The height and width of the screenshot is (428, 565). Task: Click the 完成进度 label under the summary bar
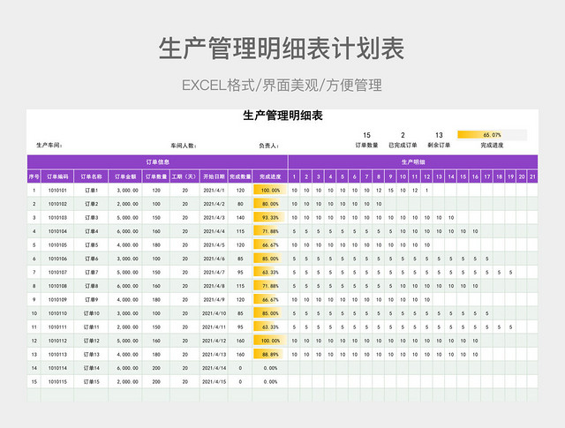(492, 146)
